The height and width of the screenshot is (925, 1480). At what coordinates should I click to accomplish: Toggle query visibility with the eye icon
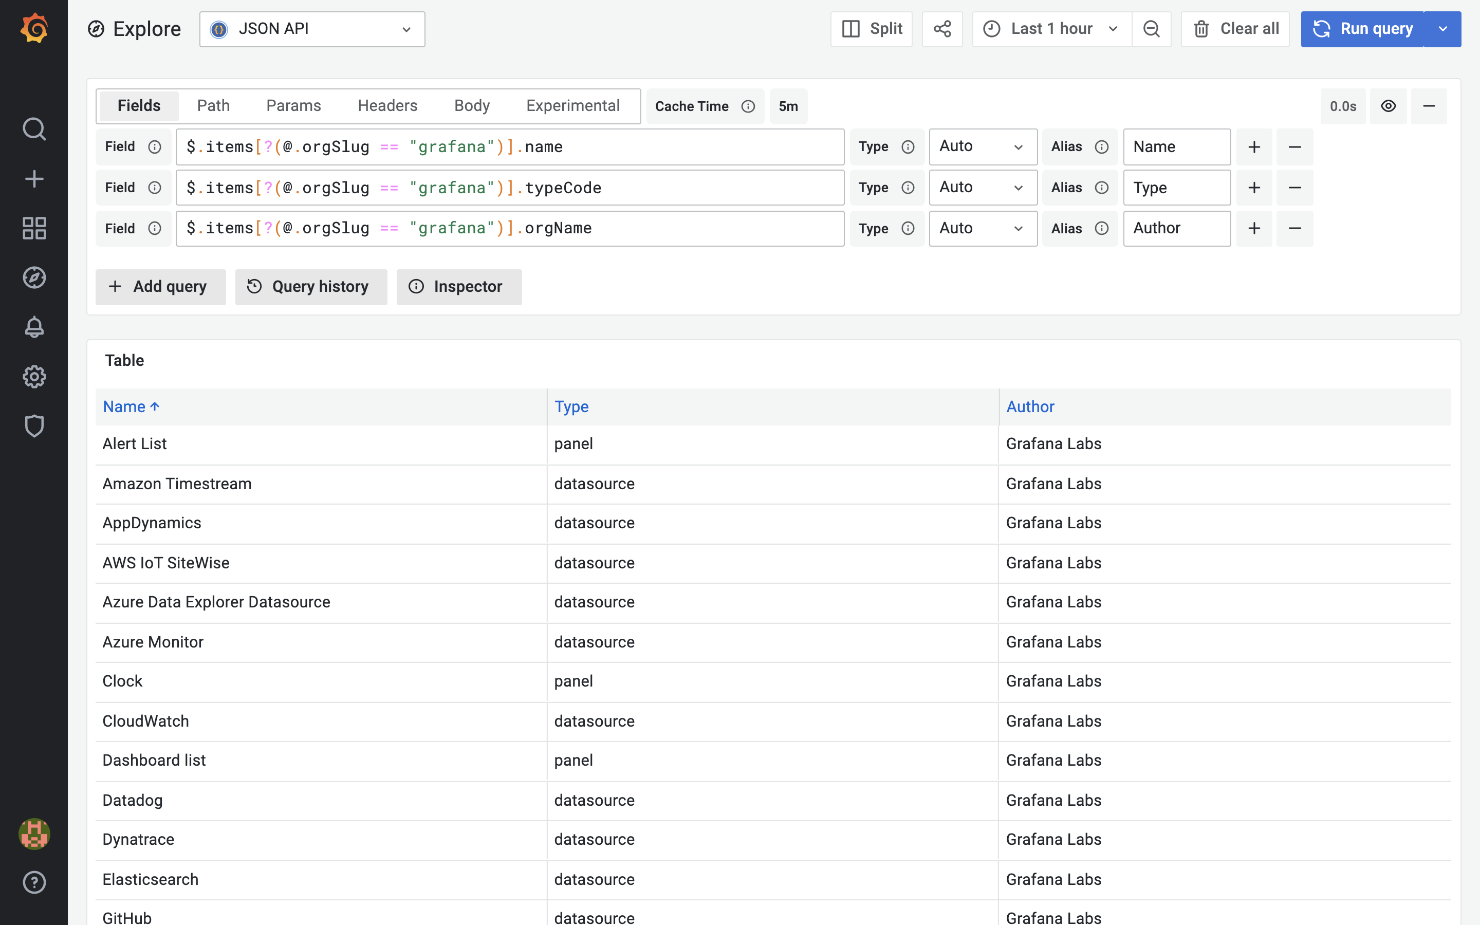1388,106
